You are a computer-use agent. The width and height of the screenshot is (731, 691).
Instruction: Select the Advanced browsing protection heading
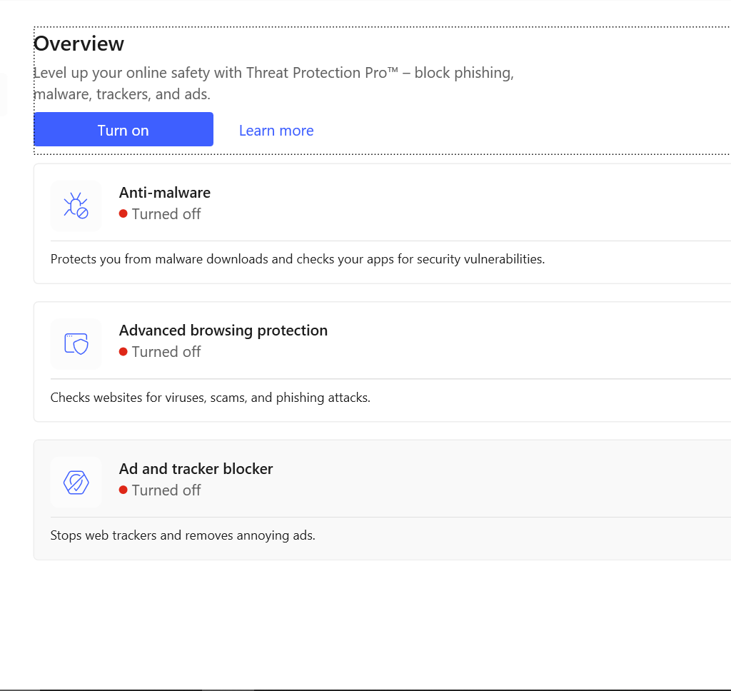(x=223, y=330)
